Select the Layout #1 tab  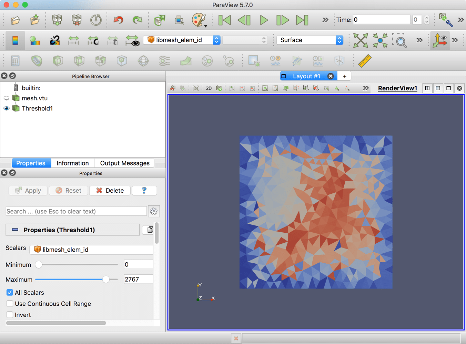pos(307,76)
